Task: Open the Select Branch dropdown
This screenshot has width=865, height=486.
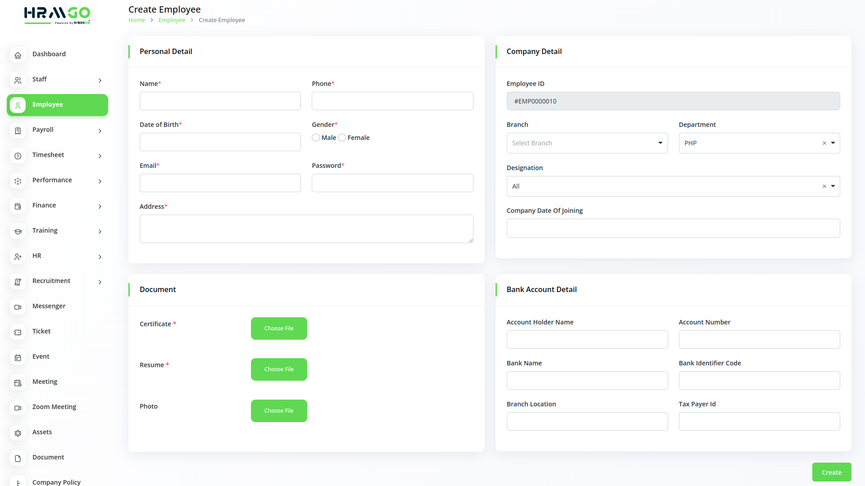Action: [587, 143]
